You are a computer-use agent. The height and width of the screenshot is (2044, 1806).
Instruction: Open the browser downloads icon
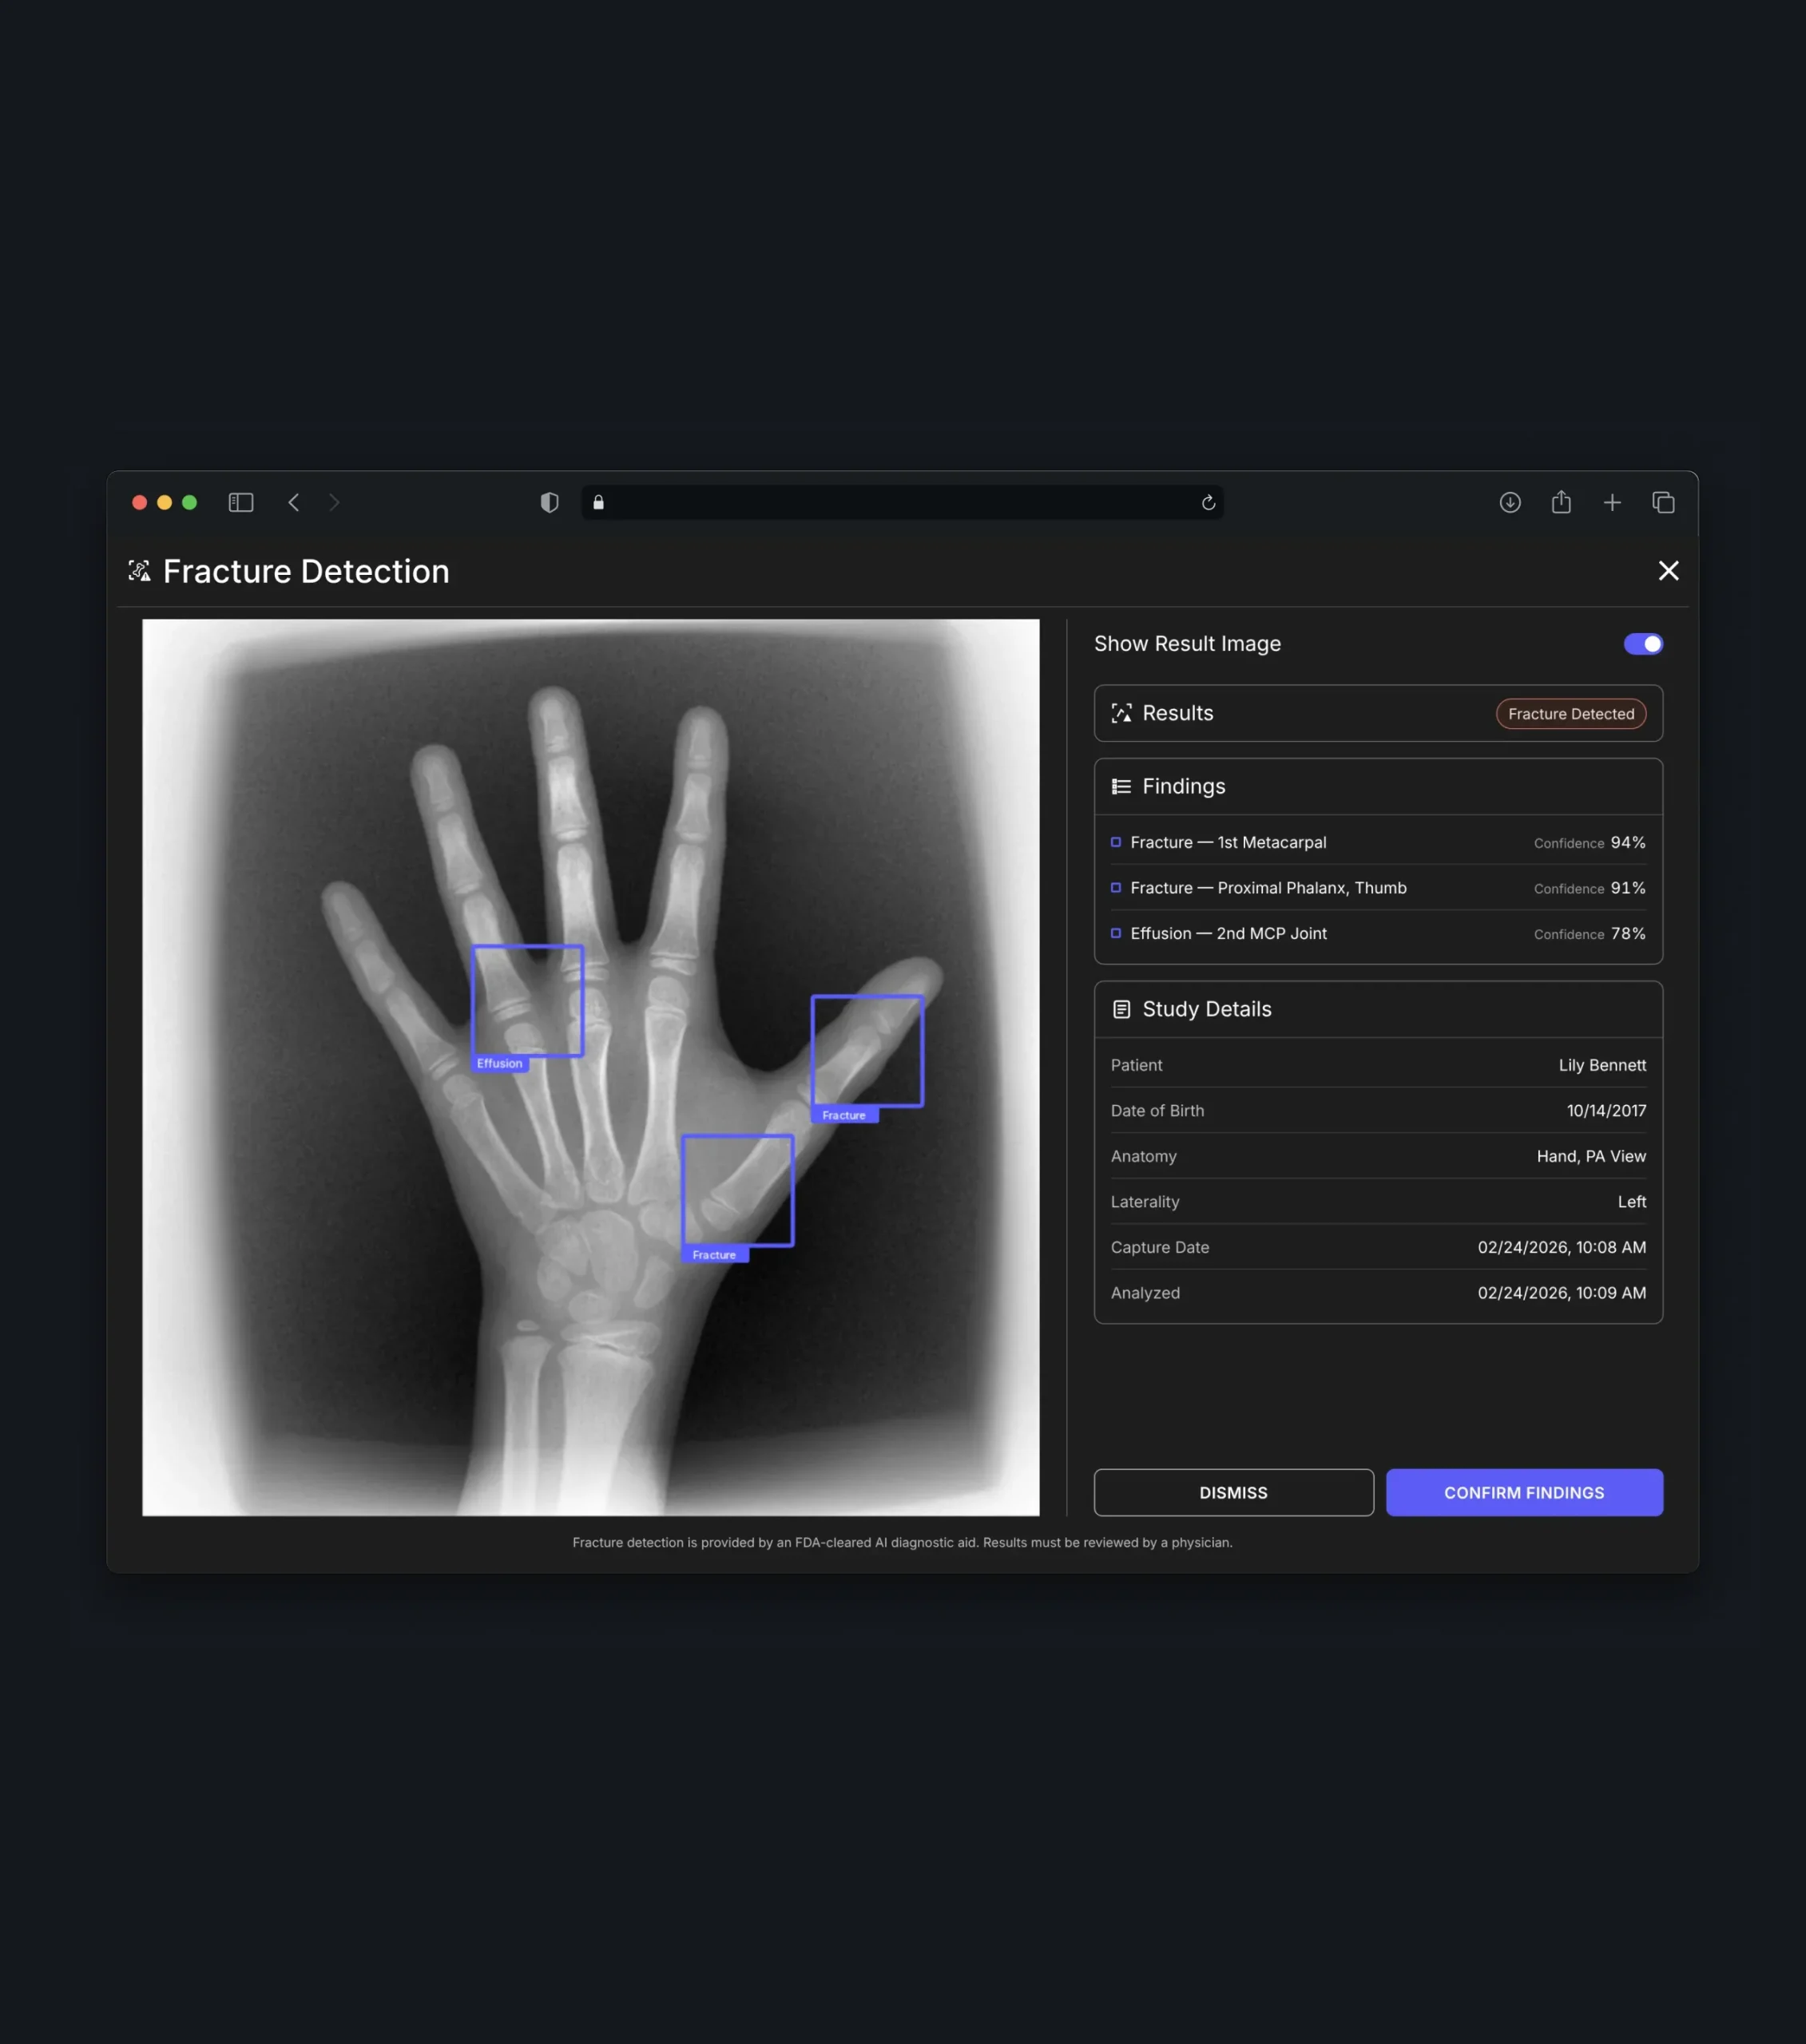(1510, 502)
